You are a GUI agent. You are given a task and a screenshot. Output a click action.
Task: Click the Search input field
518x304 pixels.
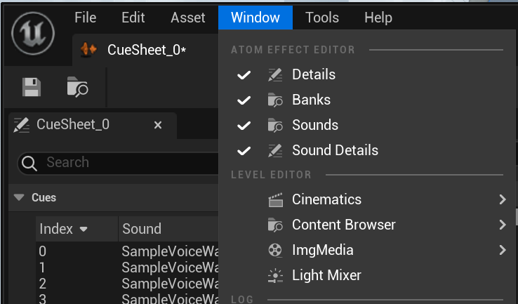(132, 163)
